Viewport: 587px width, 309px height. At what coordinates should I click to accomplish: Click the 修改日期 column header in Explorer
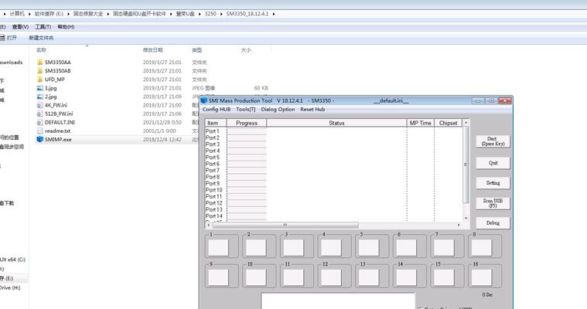click(x=152, y=49)
